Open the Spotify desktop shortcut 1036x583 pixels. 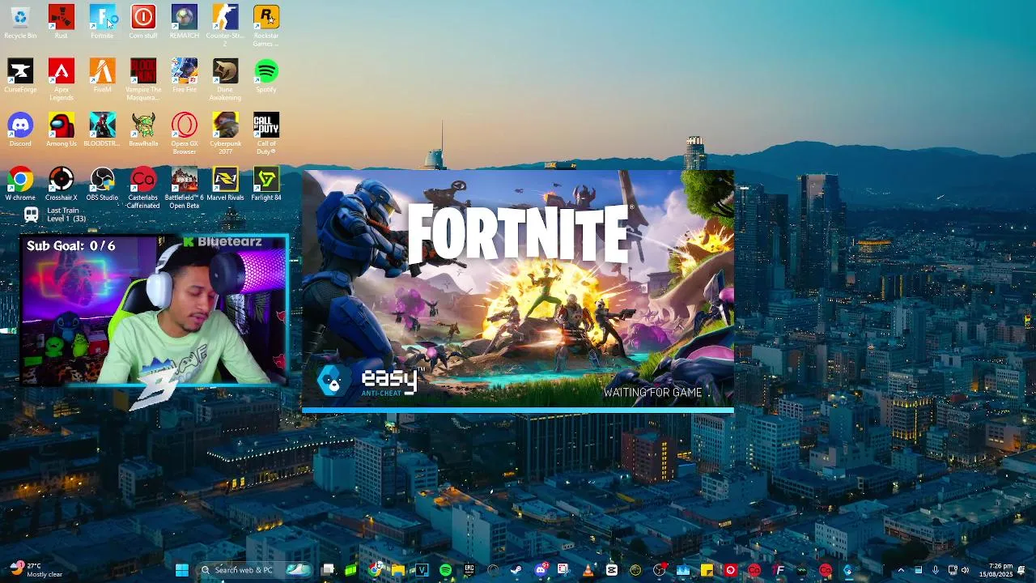point(266,76)
